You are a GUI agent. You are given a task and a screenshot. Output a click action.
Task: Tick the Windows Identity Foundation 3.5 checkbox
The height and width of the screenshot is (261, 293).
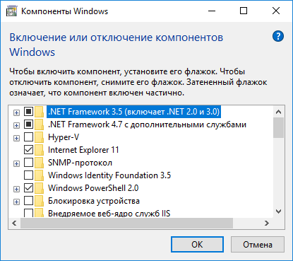pos(28,175)
